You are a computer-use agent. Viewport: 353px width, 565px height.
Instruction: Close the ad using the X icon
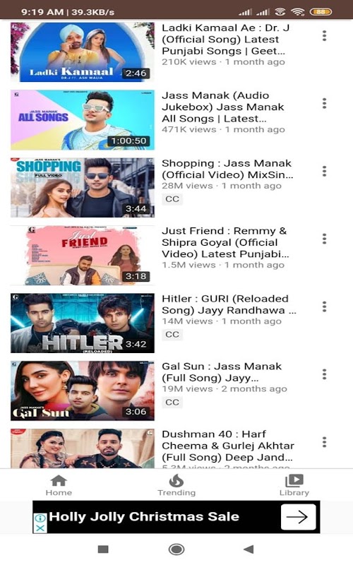click(40, 528)
